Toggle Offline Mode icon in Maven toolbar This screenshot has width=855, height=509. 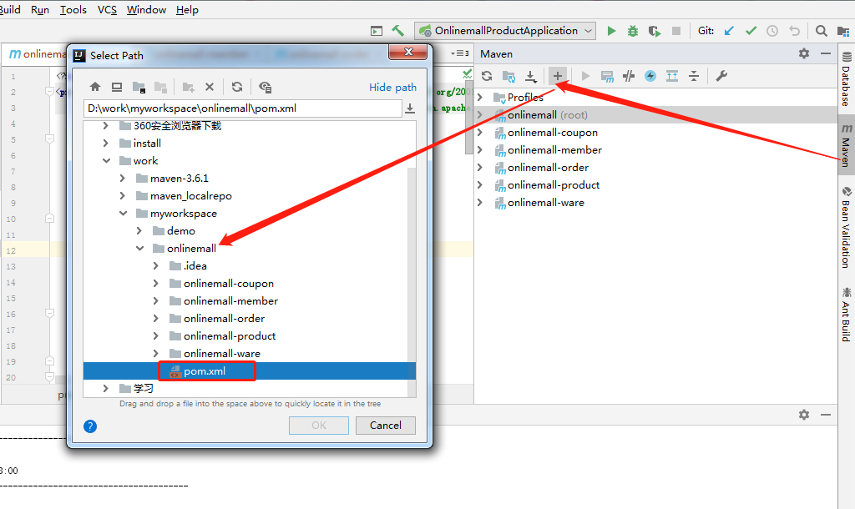click(x=629, y=76)
